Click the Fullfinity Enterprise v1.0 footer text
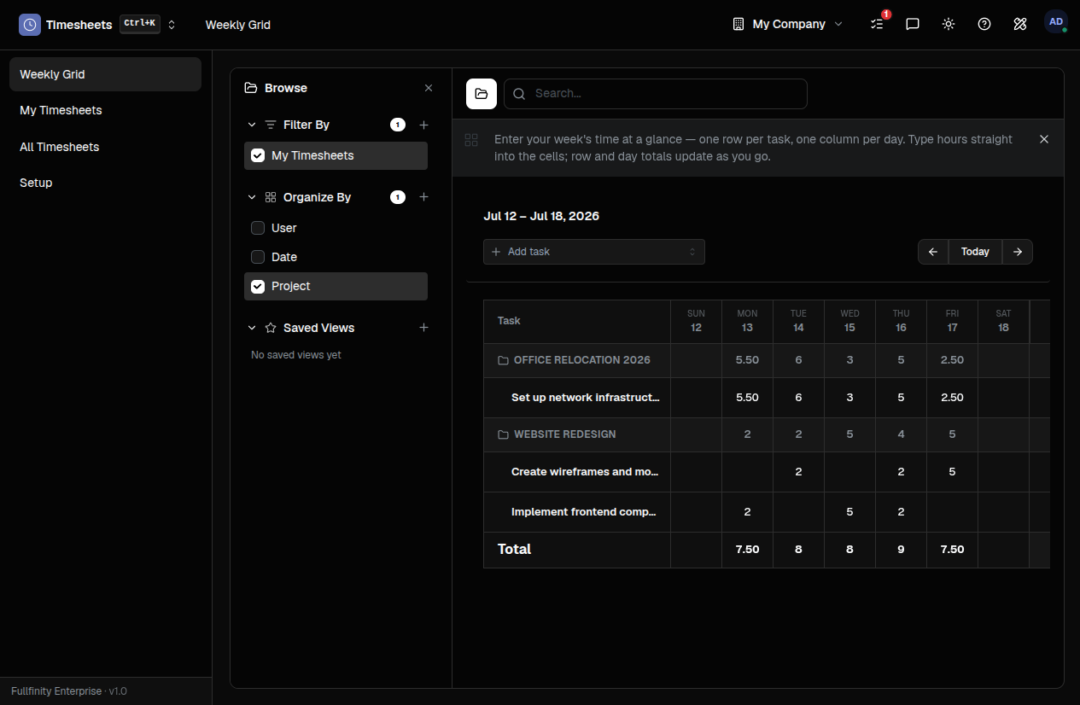The width and height of the screenshot is (1080, 705). (69, 691)
